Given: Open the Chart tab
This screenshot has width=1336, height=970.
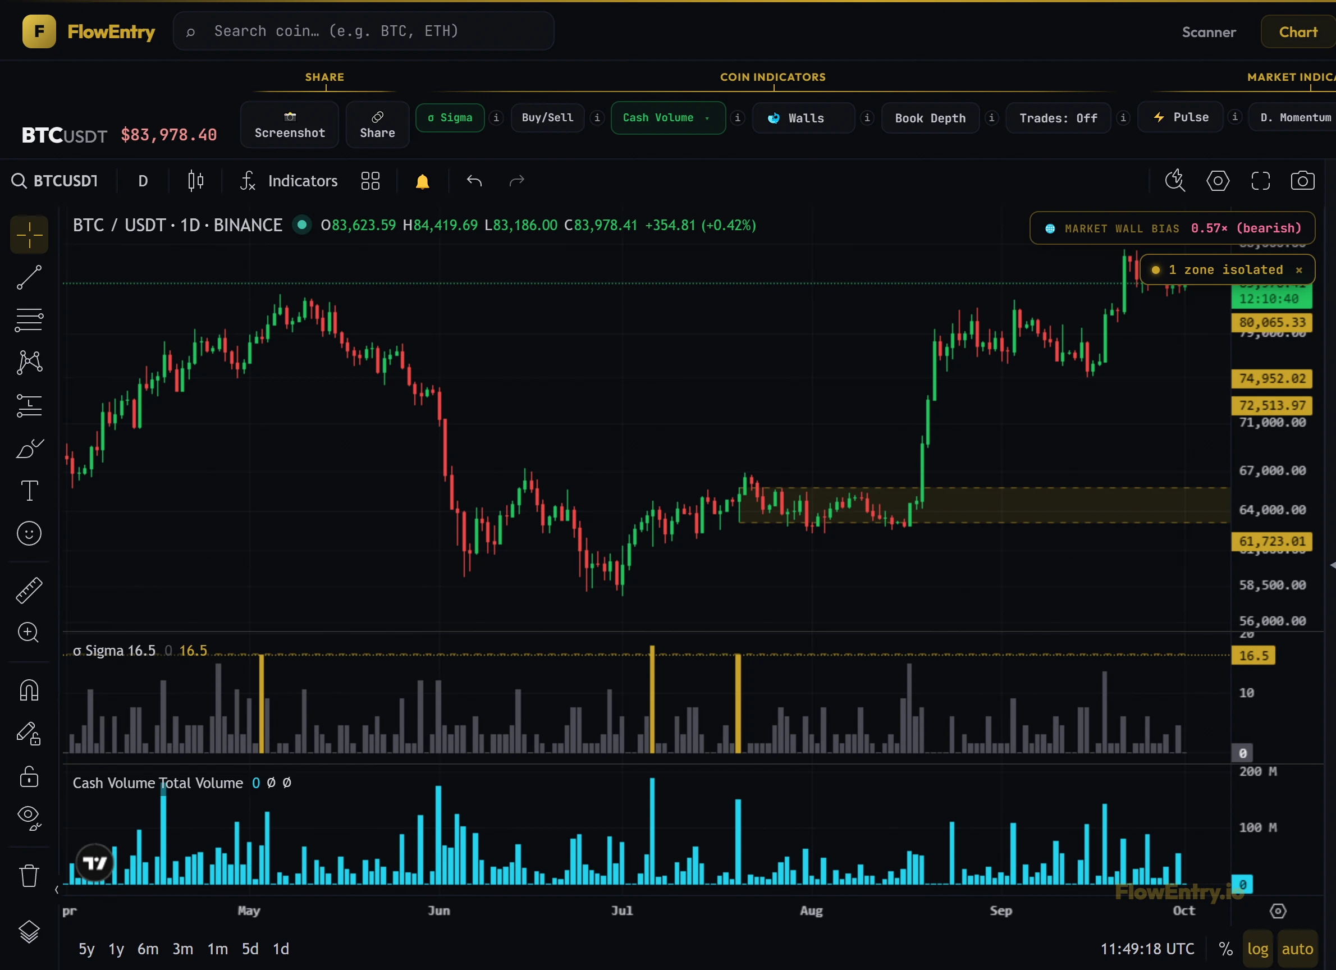Looking at the screenshot, I should 1298,32.
